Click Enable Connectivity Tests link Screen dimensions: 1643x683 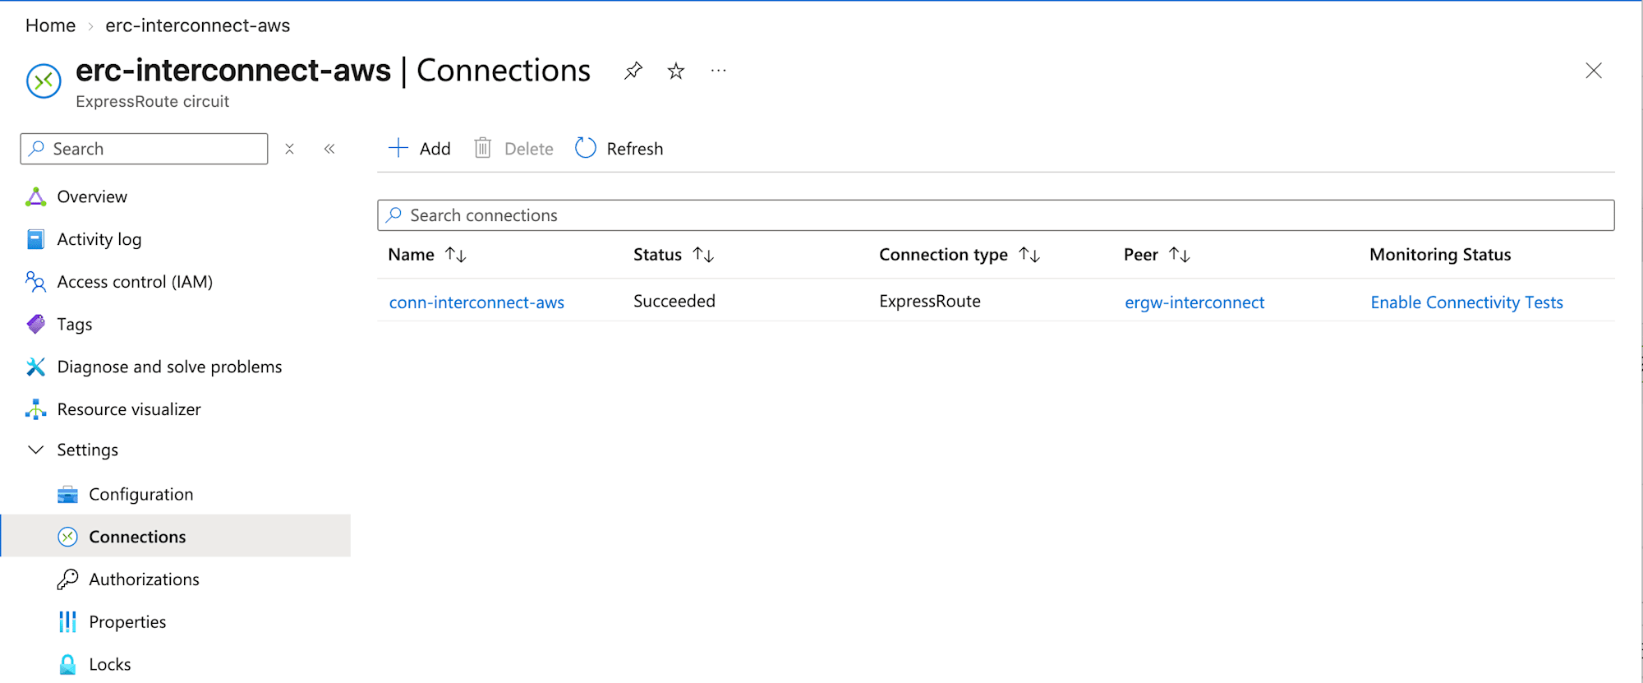tap(1466, 302)
